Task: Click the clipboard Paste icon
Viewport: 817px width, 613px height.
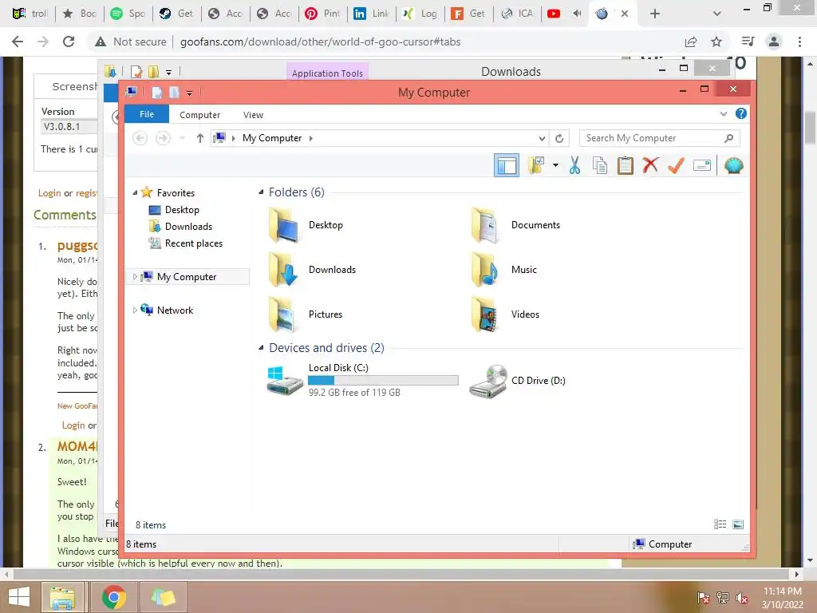Action: pyautogui.click(x=626, y=166)
